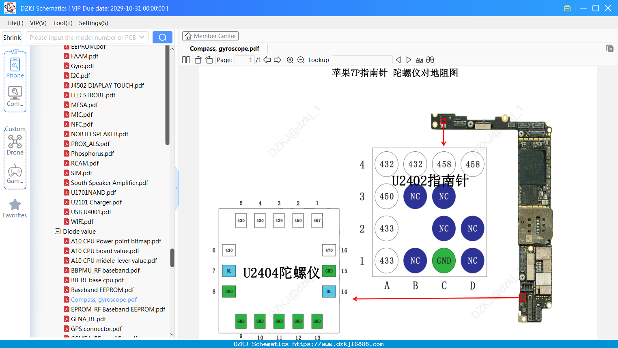The width and height of the screenshot is (618, 348).
Task: Click the yellow toolbox icon in title bar
Action: [567, 8]
